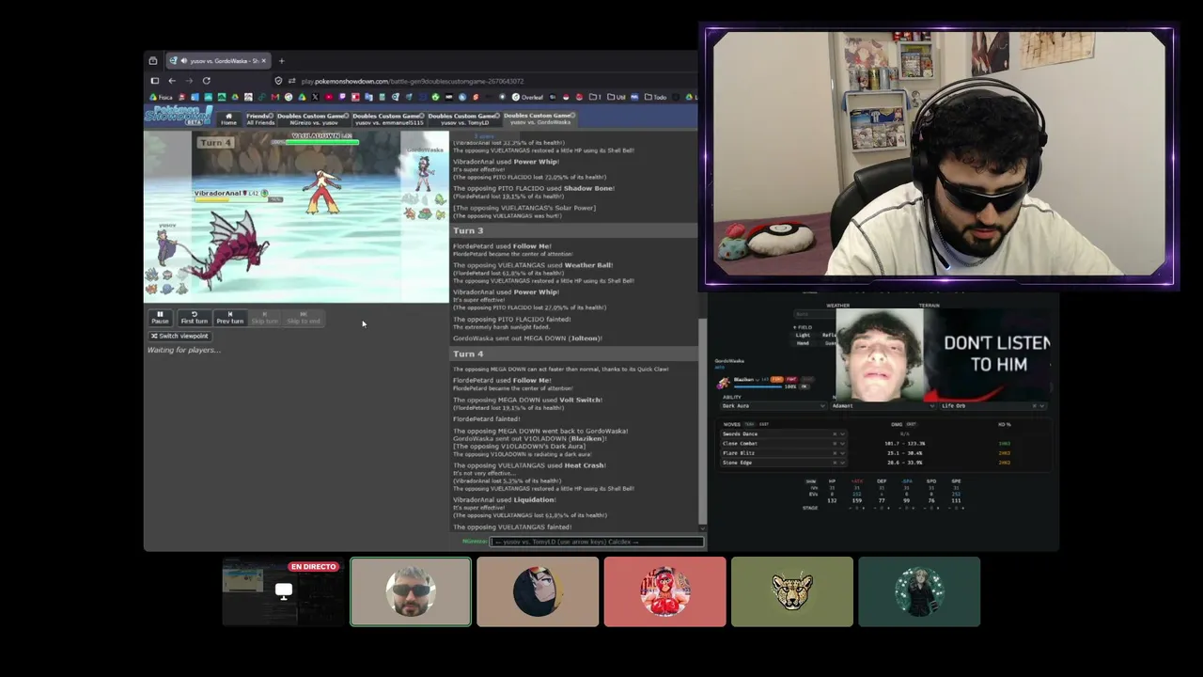The height and width of the screenshot is (677, 1203).
Task: Click the battle chat input field
Action: (597, 542)
